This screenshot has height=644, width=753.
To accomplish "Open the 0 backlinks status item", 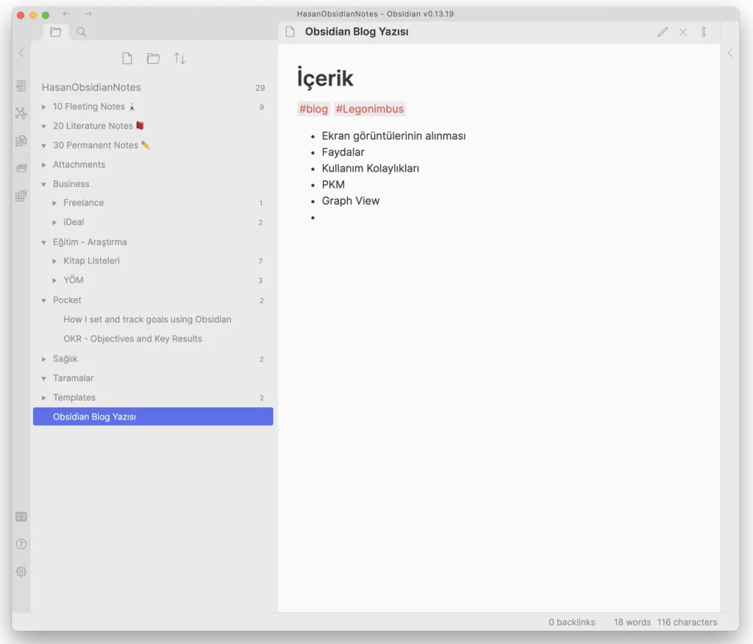I will [571, 622].
